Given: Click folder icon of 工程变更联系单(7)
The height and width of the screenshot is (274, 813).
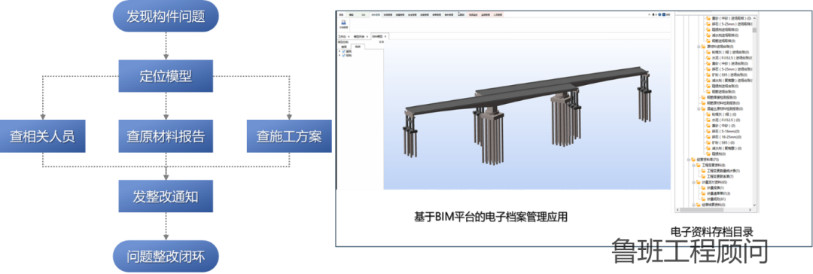Looking at the screenshot, I should click(704, 176).
